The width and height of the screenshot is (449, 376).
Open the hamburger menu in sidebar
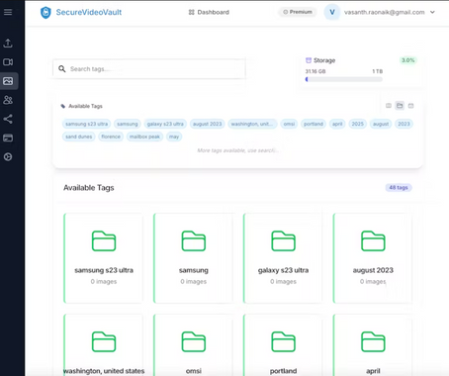tap(8, 12)
